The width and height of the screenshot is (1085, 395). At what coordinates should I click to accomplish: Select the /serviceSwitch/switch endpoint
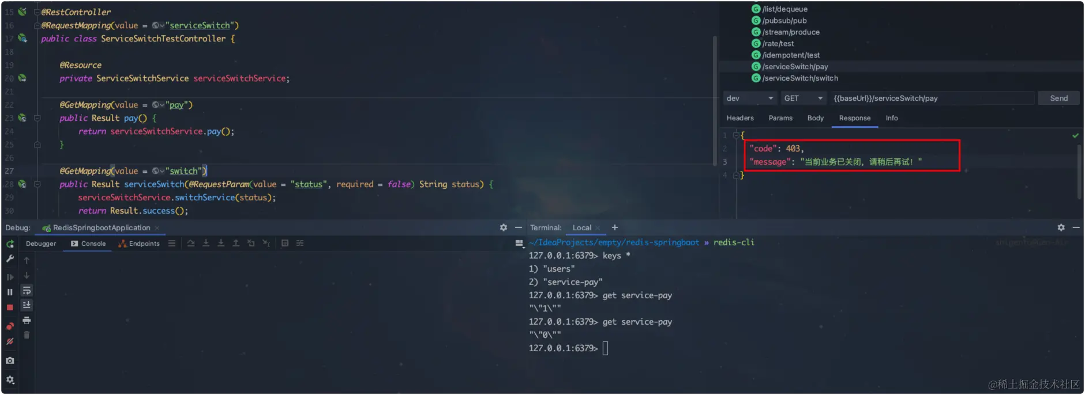pyautogui.click(x=795, y=78)
